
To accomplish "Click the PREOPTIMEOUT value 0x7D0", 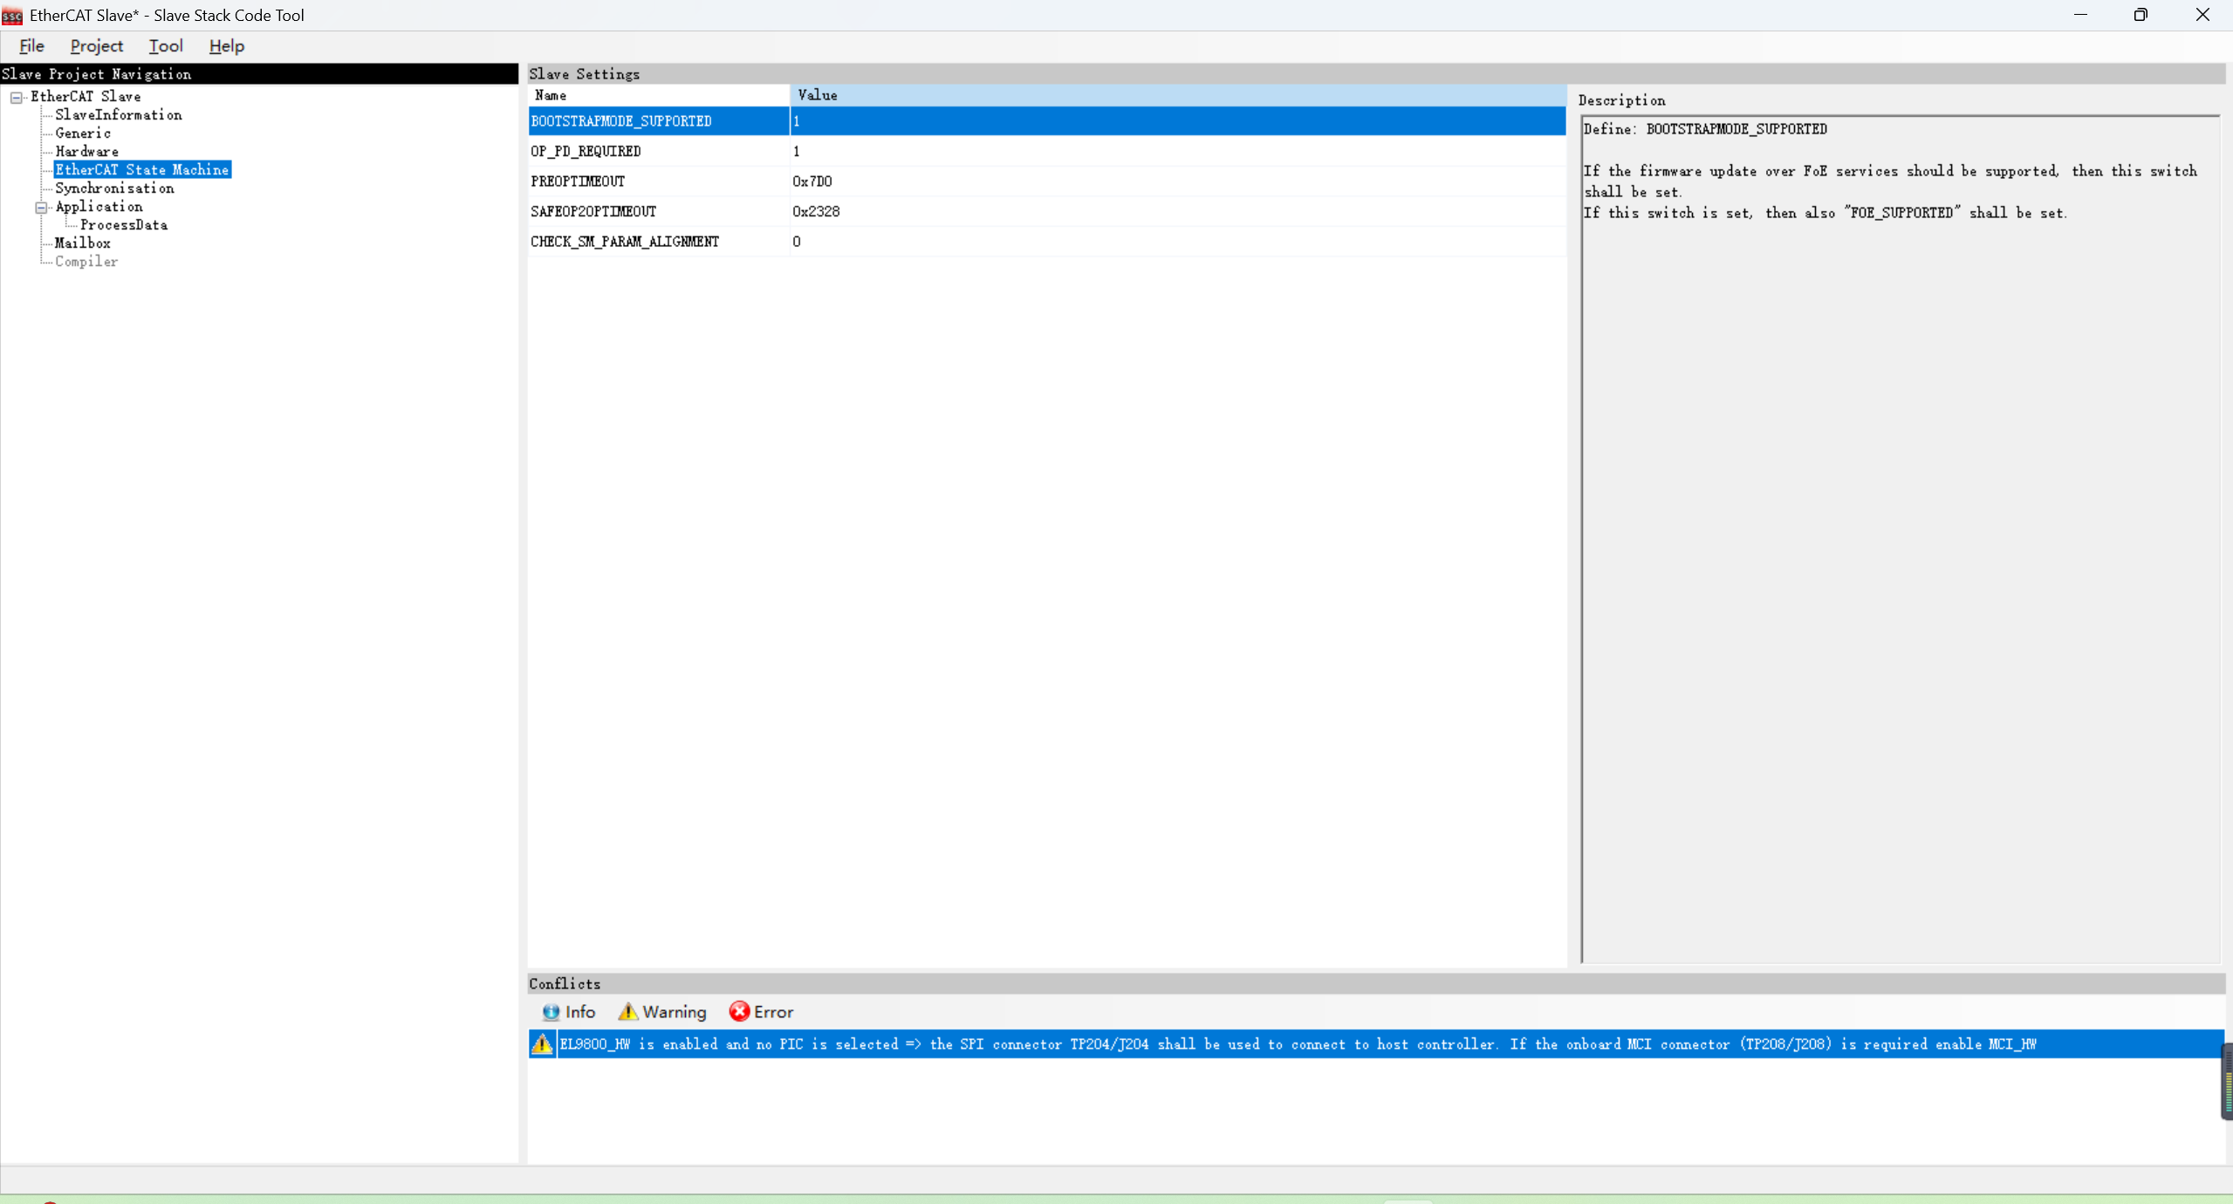I will 812,181.
